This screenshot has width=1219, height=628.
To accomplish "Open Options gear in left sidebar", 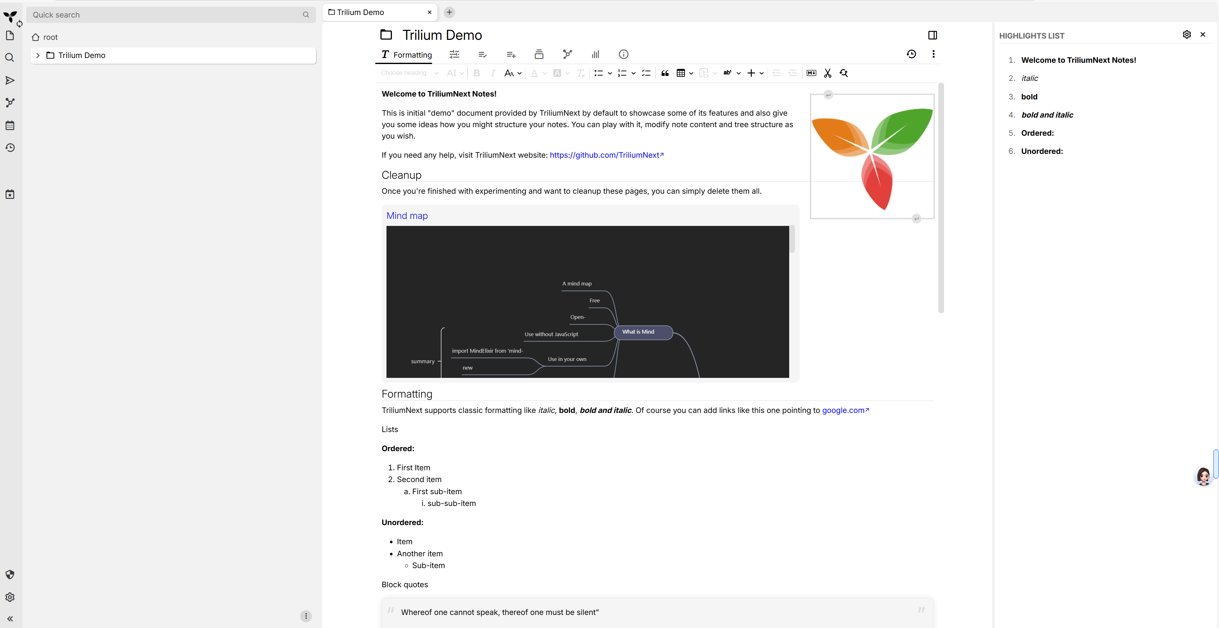I will pos(10,597).
